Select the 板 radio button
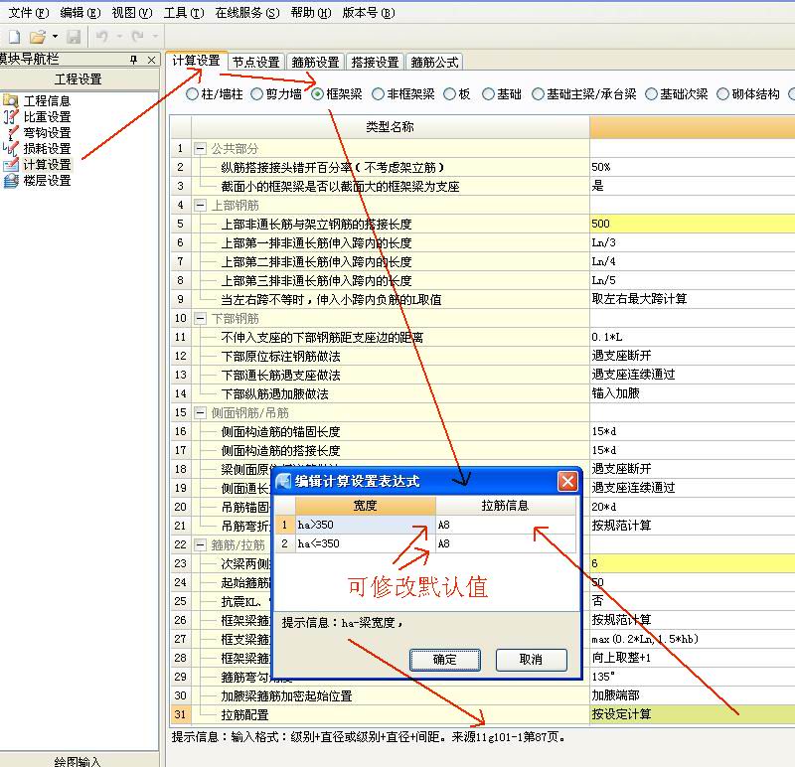 pos(450,93)
